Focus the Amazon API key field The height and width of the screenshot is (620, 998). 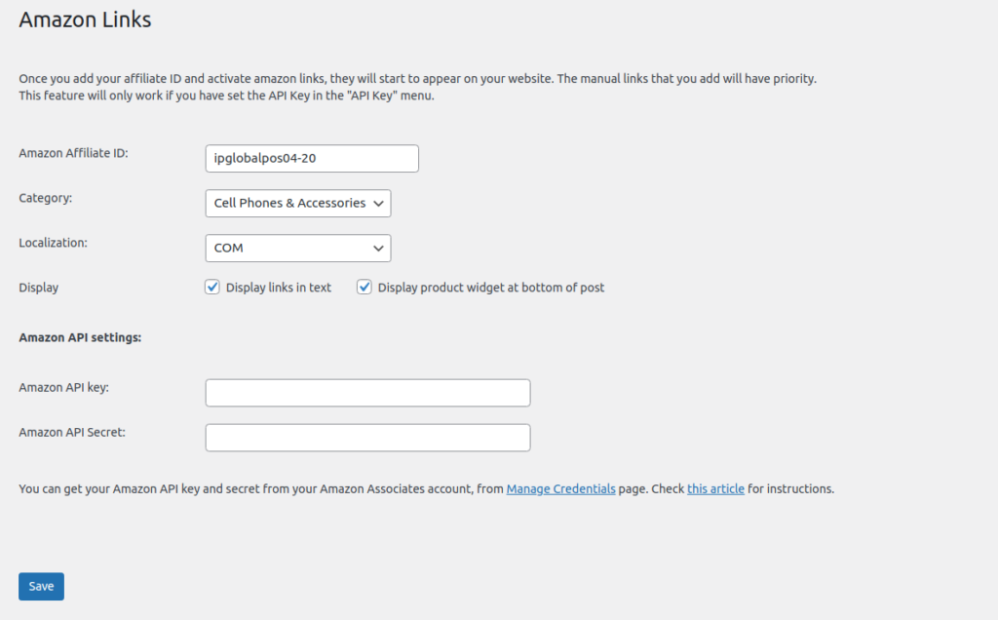(367, 393)
